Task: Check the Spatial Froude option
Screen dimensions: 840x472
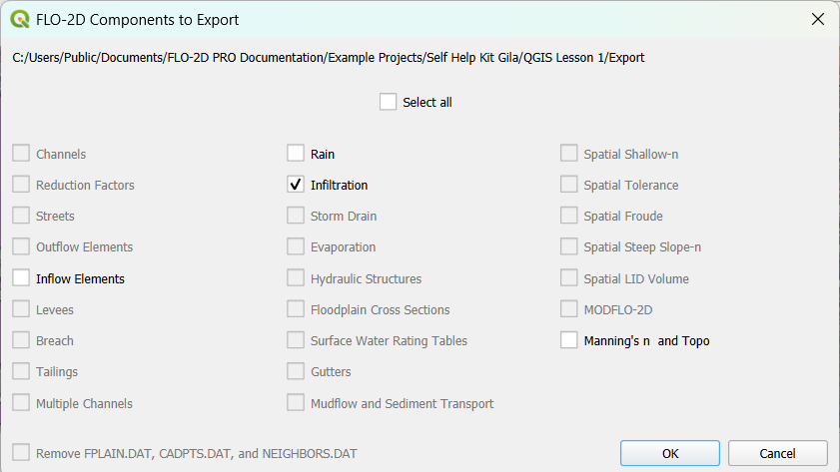Action: (568, 216)
